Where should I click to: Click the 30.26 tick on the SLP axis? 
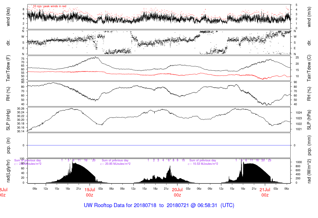tap(21, 109)
